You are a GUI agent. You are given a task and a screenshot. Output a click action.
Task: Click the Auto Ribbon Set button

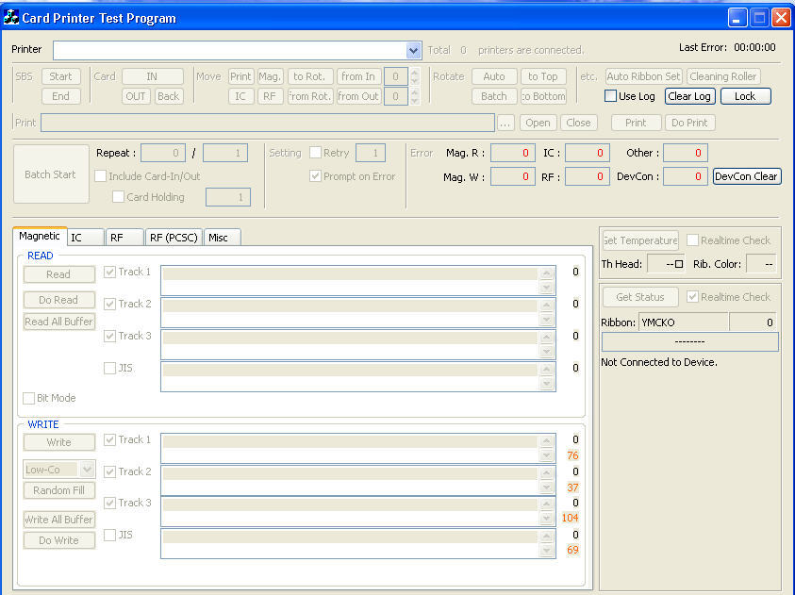[643, 76]
